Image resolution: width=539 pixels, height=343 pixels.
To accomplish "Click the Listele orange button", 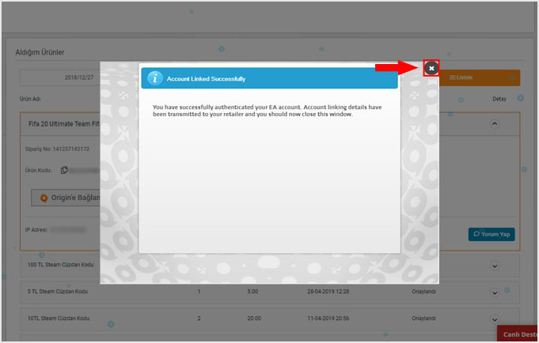I will pos(483,77).
